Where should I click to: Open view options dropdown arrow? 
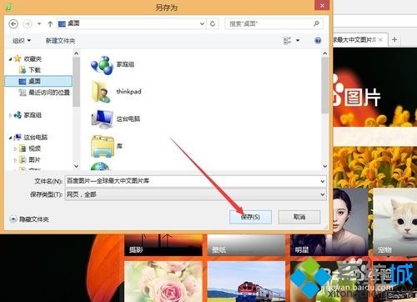(x=298, y=41)
